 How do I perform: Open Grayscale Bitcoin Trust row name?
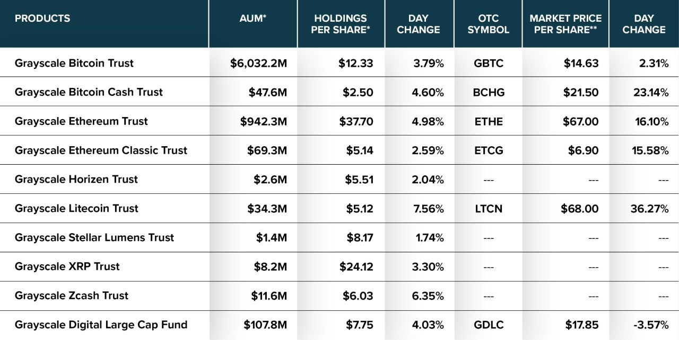point(74,63)
